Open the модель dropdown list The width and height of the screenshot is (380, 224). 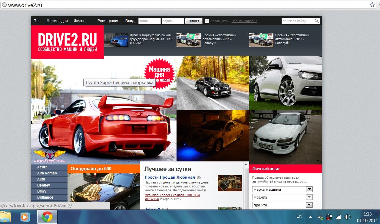pyautogui.click(x=309, y=197)
